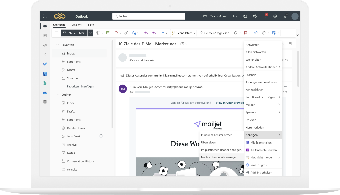The width and height of the screenshot is (340, 195).
Task: Click the Reply all double-arrow icon
Action: click(x=154, y=33)
